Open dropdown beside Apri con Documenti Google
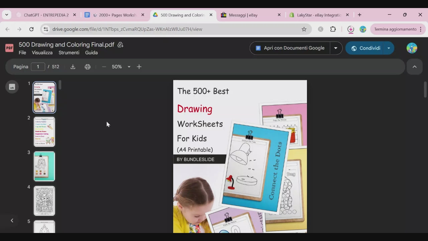 336,48
